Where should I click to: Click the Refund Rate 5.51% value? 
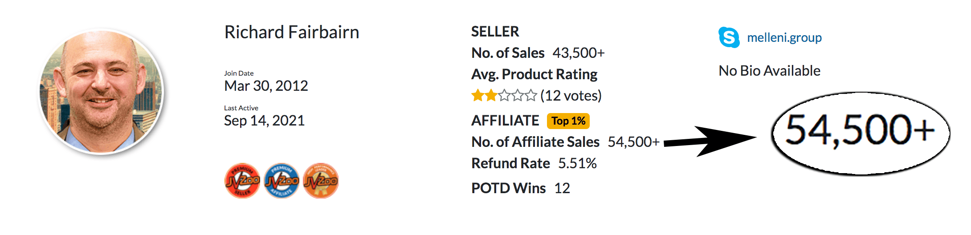click(x=577, y=163)
